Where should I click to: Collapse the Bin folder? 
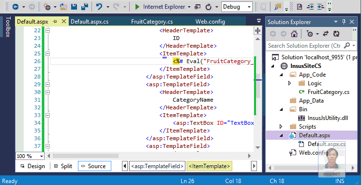click(x=281, y=109)
